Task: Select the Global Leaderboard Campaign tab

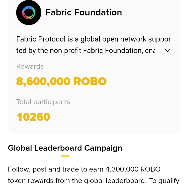Action: click(x=65, y=148)
